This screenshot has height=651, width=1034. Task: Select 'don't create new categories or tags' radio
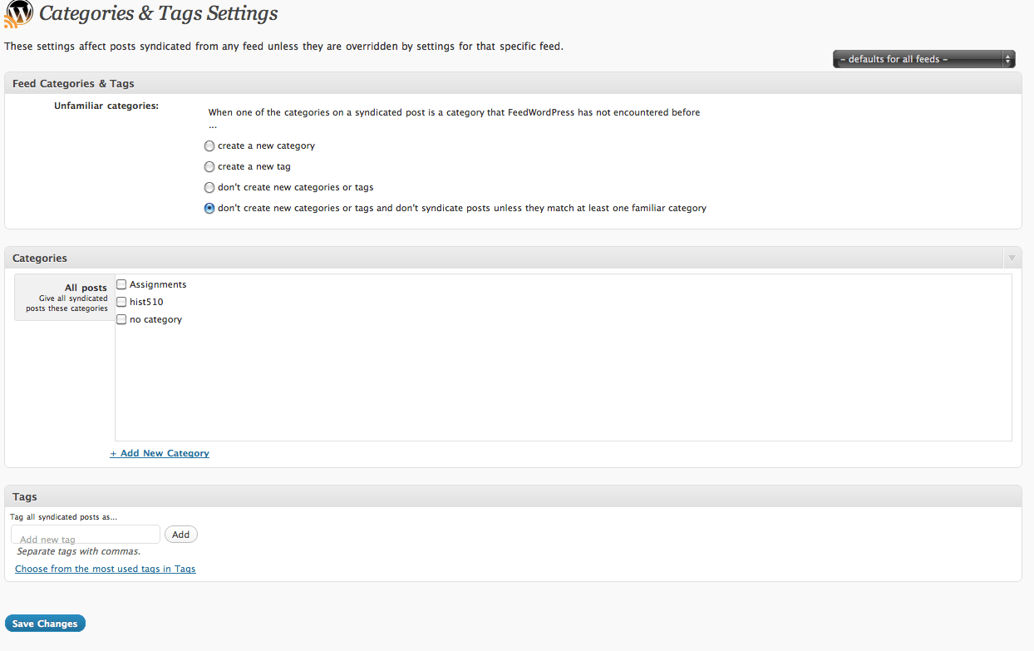[x=209, y=188]
